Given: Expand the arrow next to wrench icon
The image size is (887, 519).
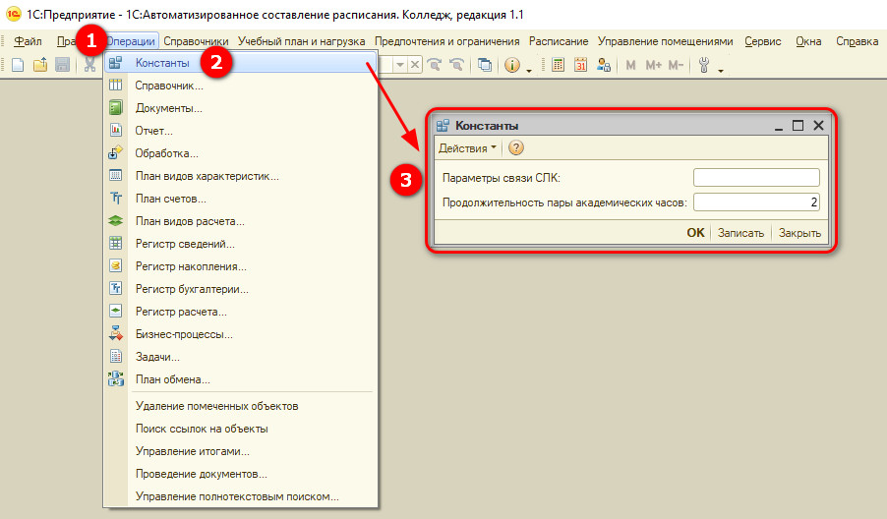Looking at the screenshot, I should (x=721, y=71).
